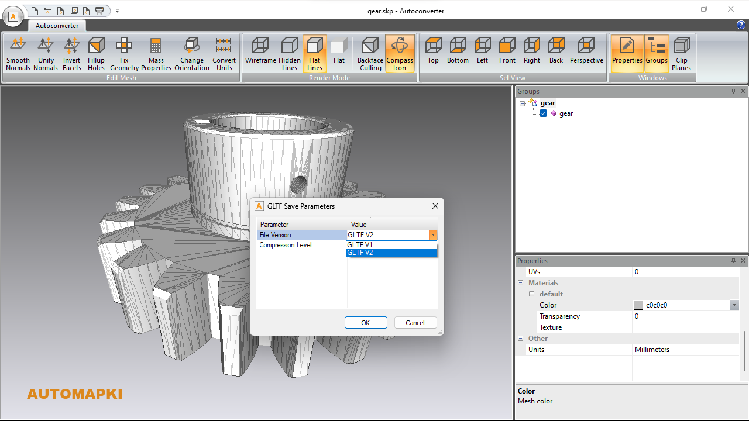Viewport: 749px width, 421px height.
Task: Select the File Version parameter row
Action: click(x=302, y=235)
